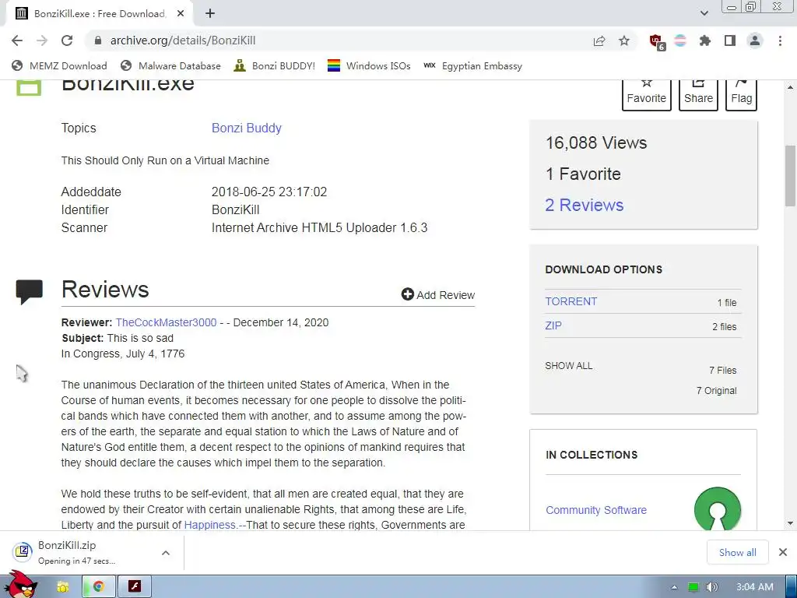The image size is (797, 598).
Task: Click the Chrome taskbar icon
Action: tap(99, 587)
